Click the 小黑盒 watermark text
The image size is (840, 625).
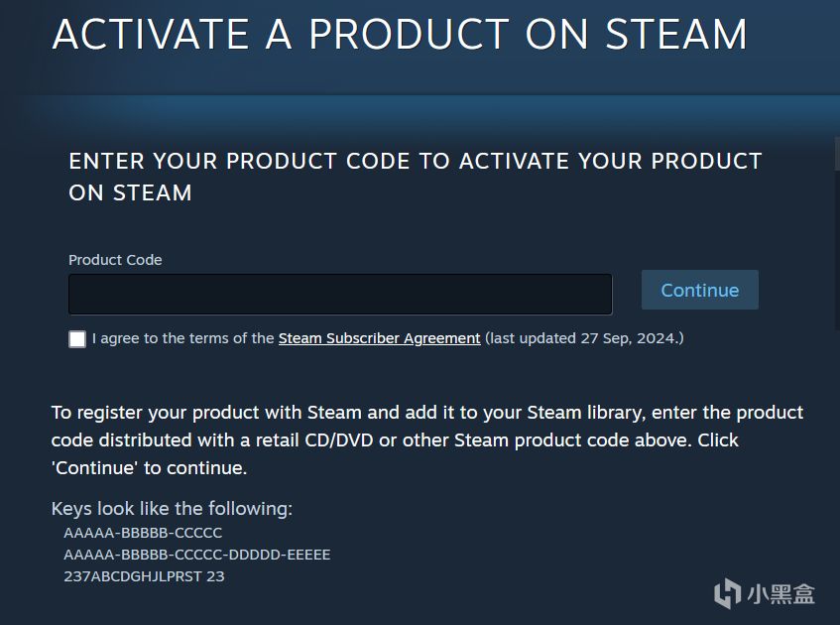[x=780, y=594]
